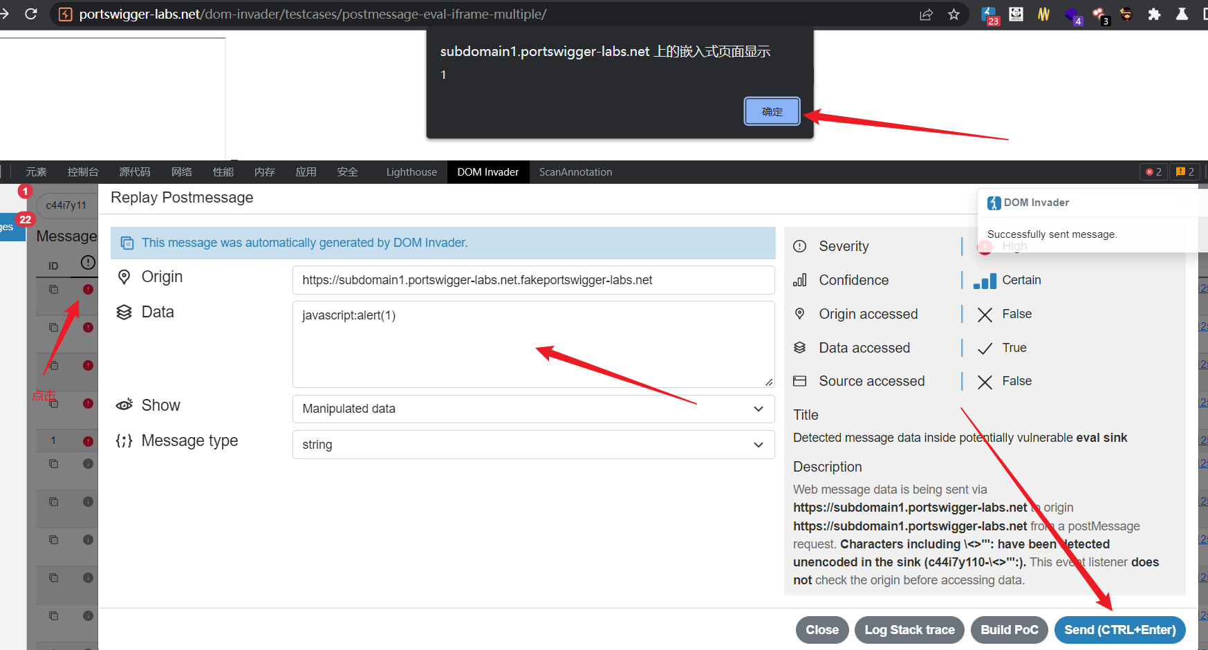The height and width of the screenshot is (650, 1208).
Task: Switch to the 元素 DevTools tab
Action: point(36,172)
